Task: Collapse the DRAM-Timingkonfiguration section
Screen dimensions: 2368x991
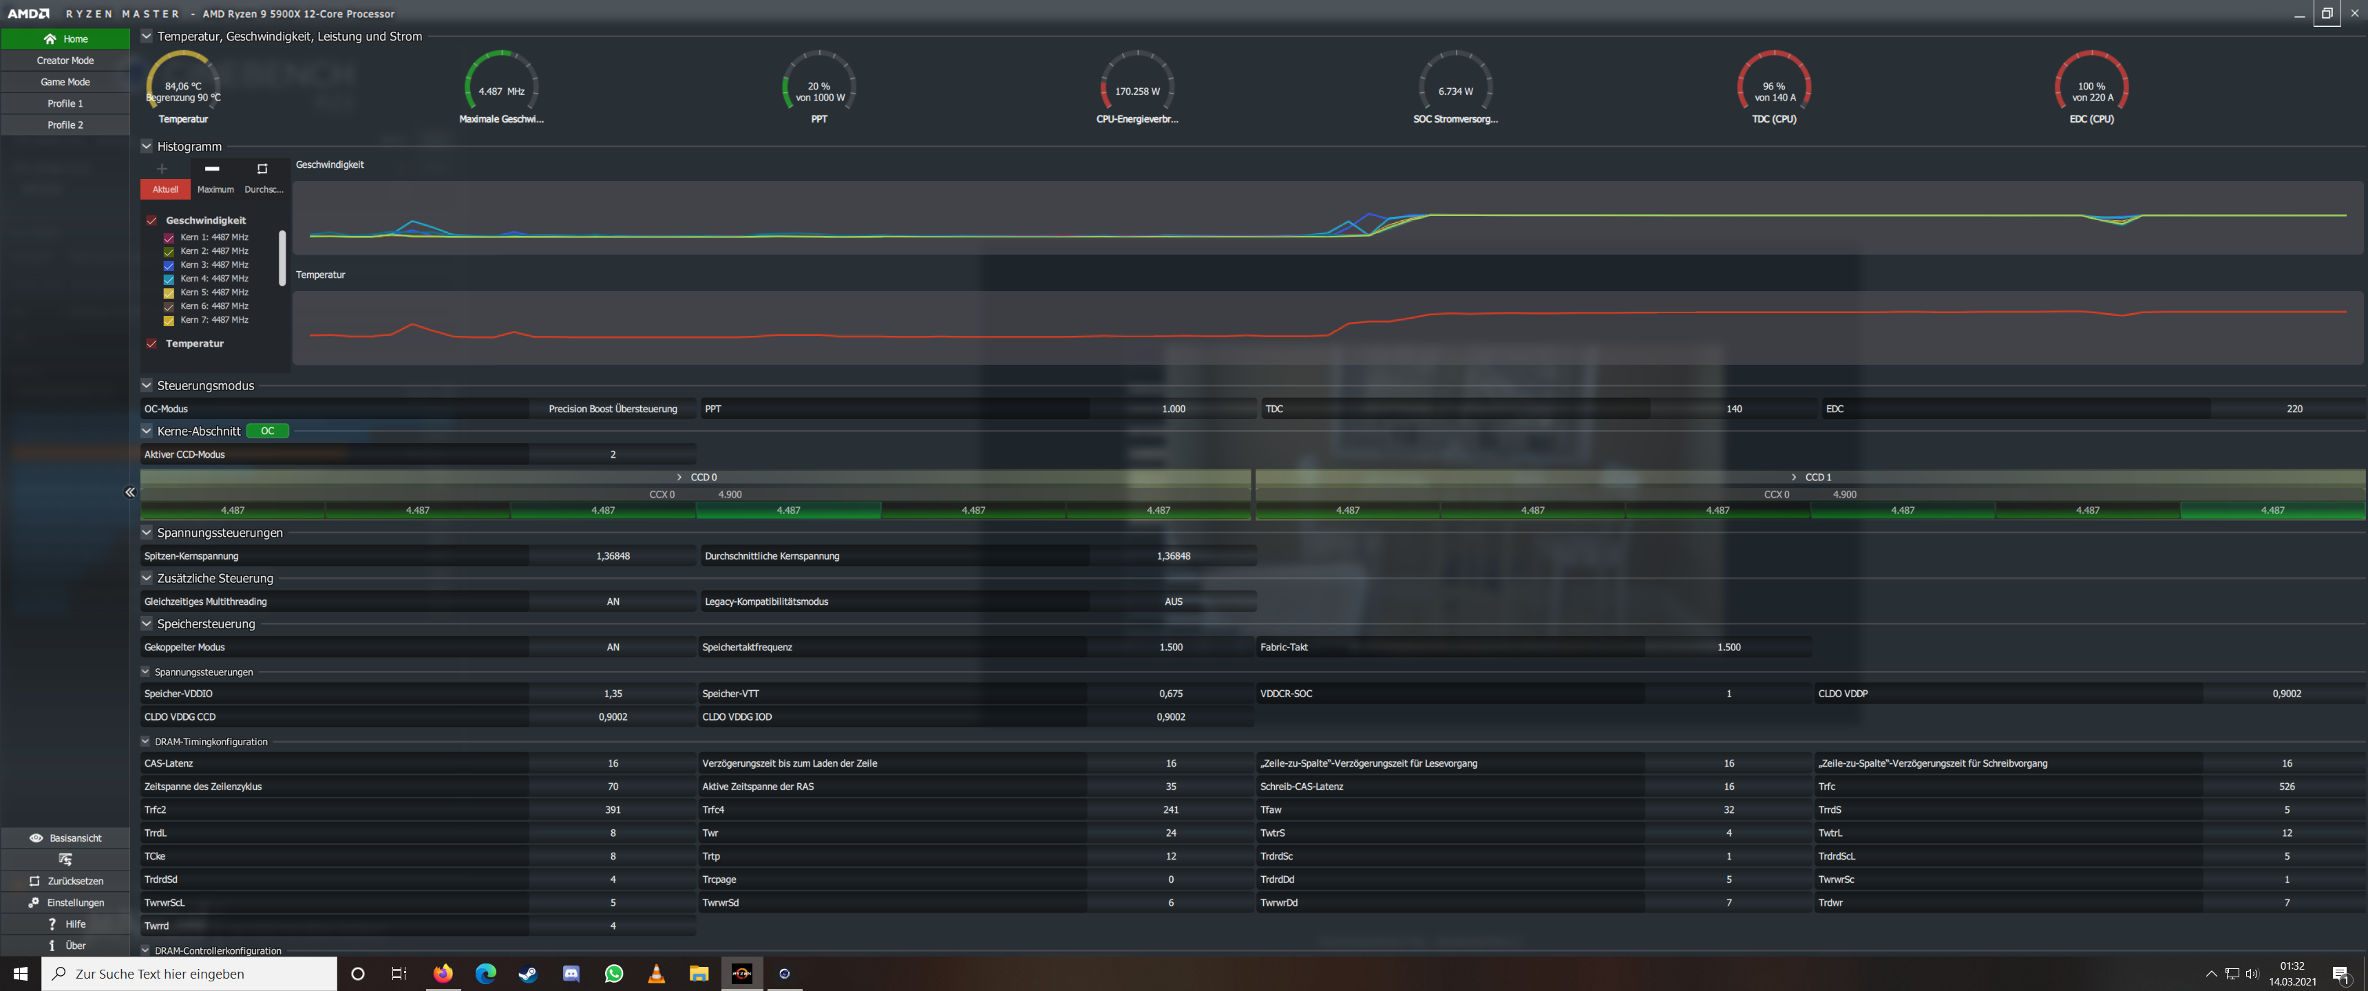Action: tap(145, 741)
